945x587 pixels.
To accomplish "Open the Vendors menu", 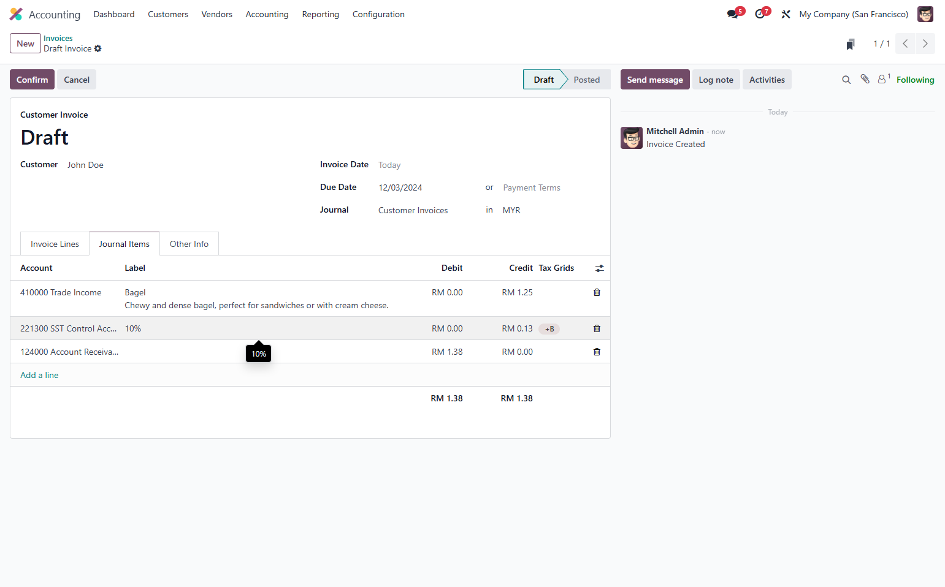I will [217, 14].
